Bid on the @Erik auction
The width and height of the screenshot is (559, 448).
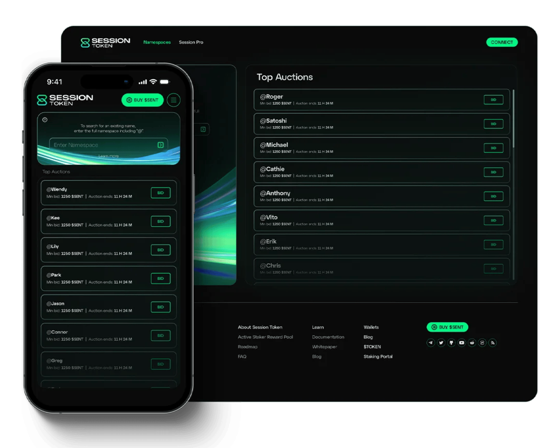pos(493,244)
